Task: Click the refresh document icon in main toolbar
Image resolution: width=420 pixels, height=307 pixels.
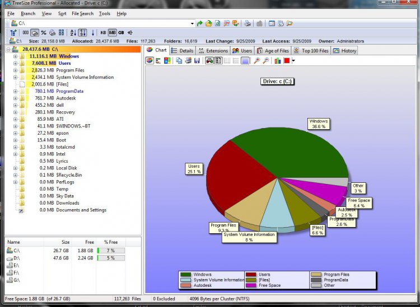Action: [217, 23]
